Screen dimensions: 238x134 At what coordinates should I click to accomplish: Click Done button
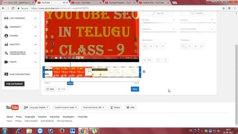[x=135, y=89]
